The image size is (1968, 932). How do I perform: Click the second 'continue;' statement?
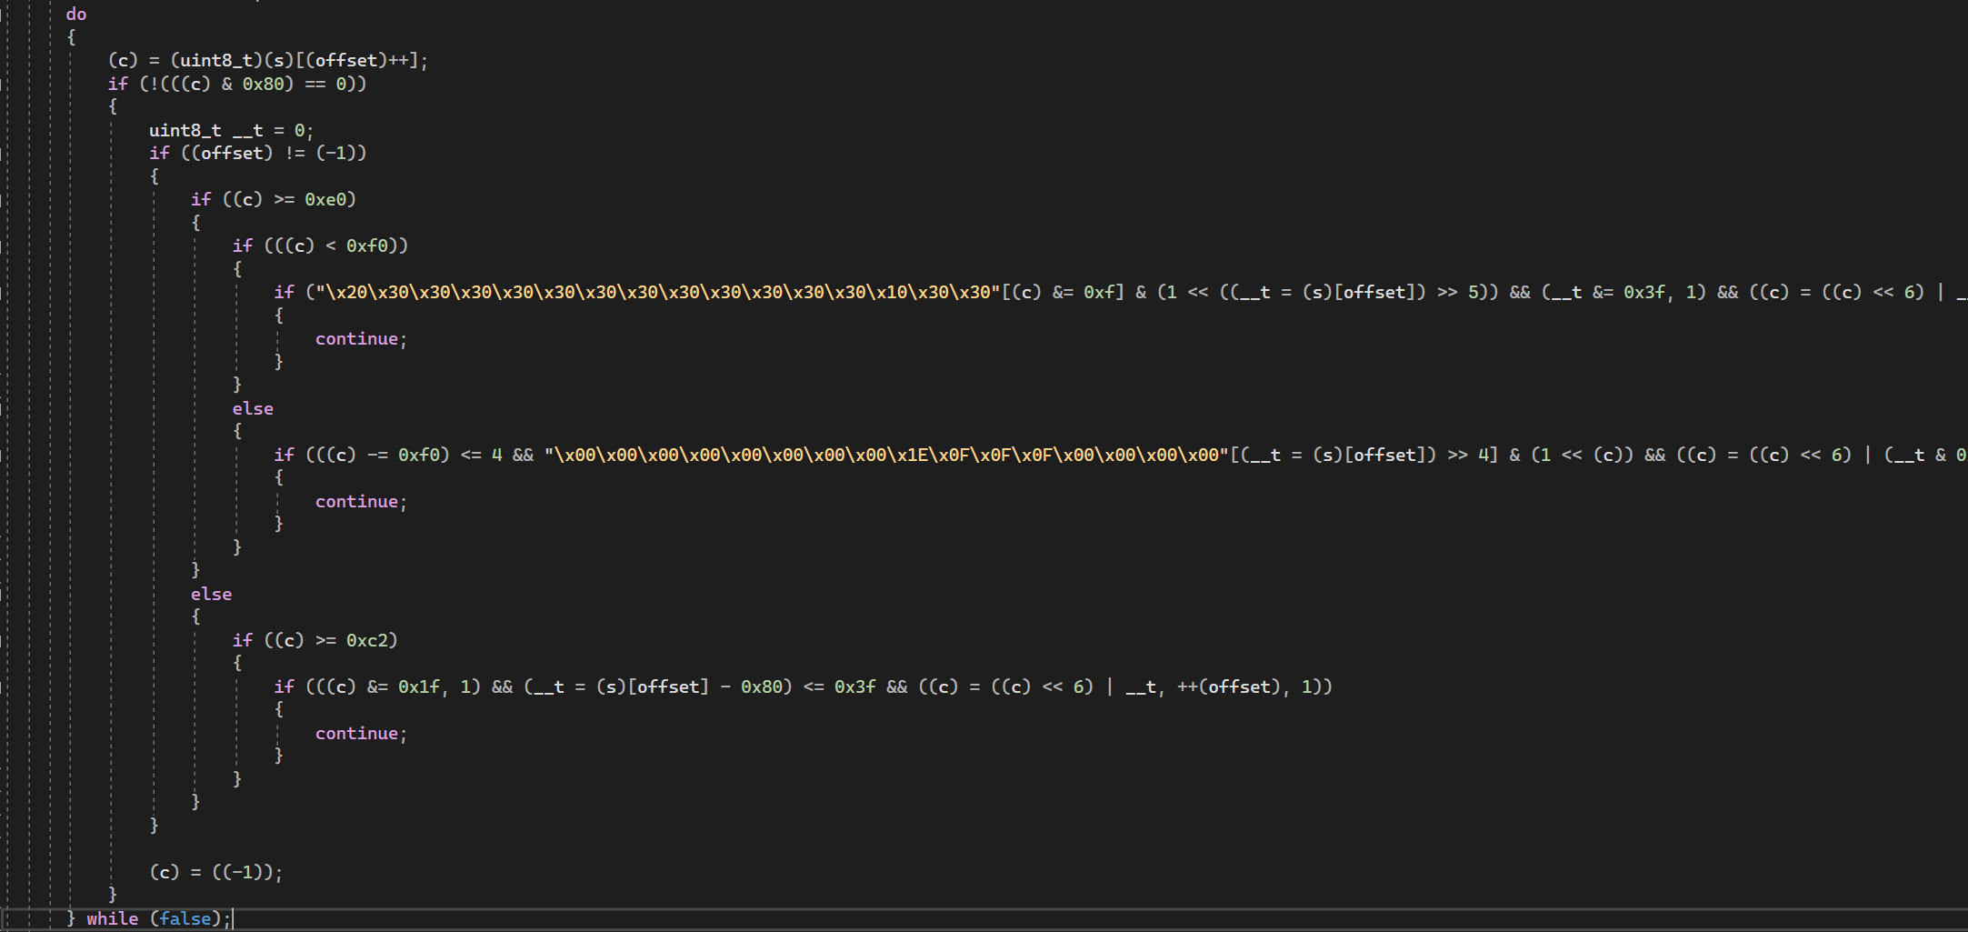point(360,501)
